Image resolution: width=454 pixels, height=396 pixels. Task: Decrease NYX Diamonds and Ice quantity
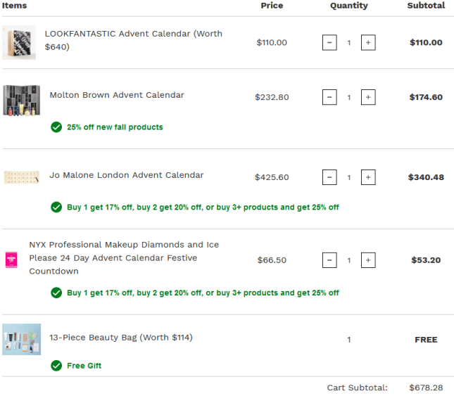click(x=329, y=260)
